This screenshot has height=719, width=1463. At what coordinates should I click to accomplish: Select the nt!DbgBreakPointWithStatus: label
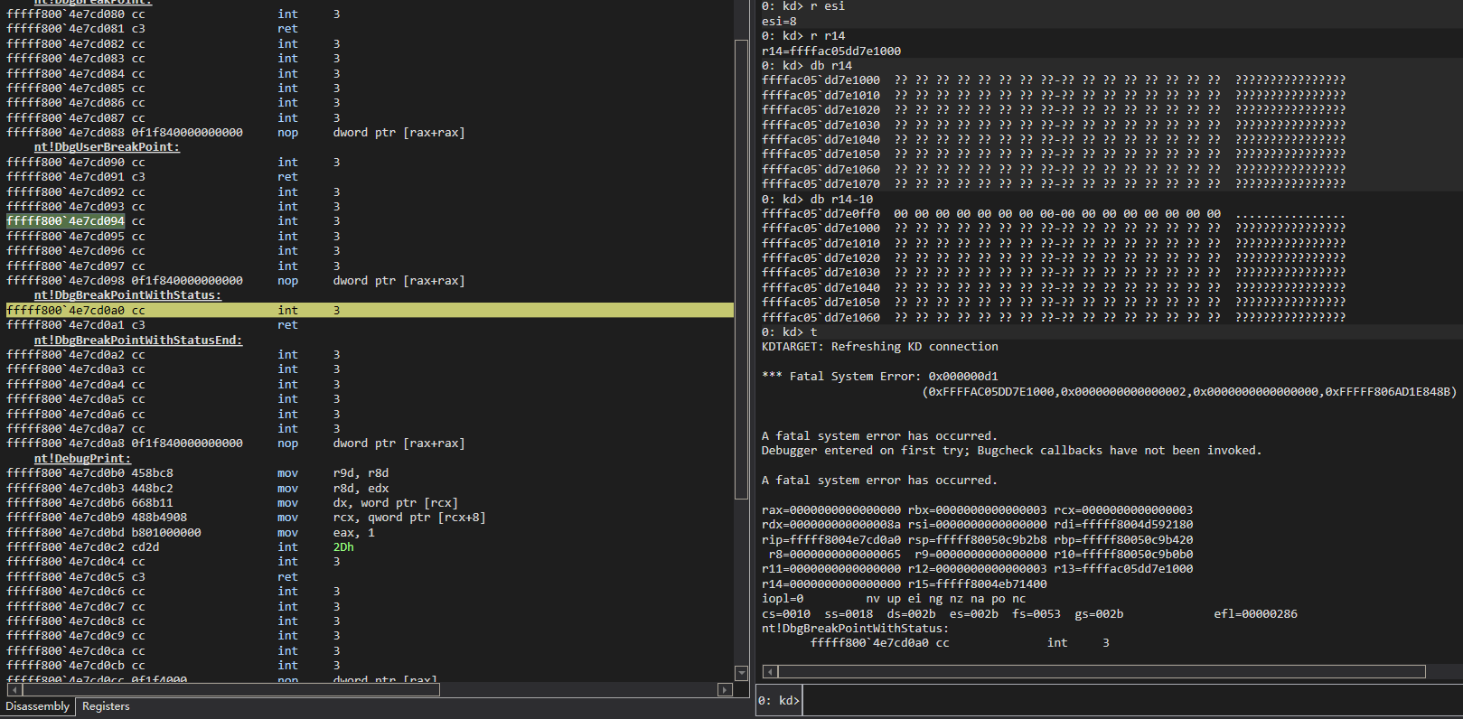(127, 295)
